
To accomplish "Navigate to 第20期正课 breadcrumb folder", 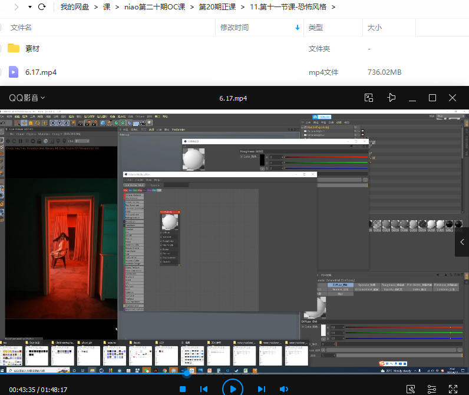I will pyautogui.click(x=216, y=8).
